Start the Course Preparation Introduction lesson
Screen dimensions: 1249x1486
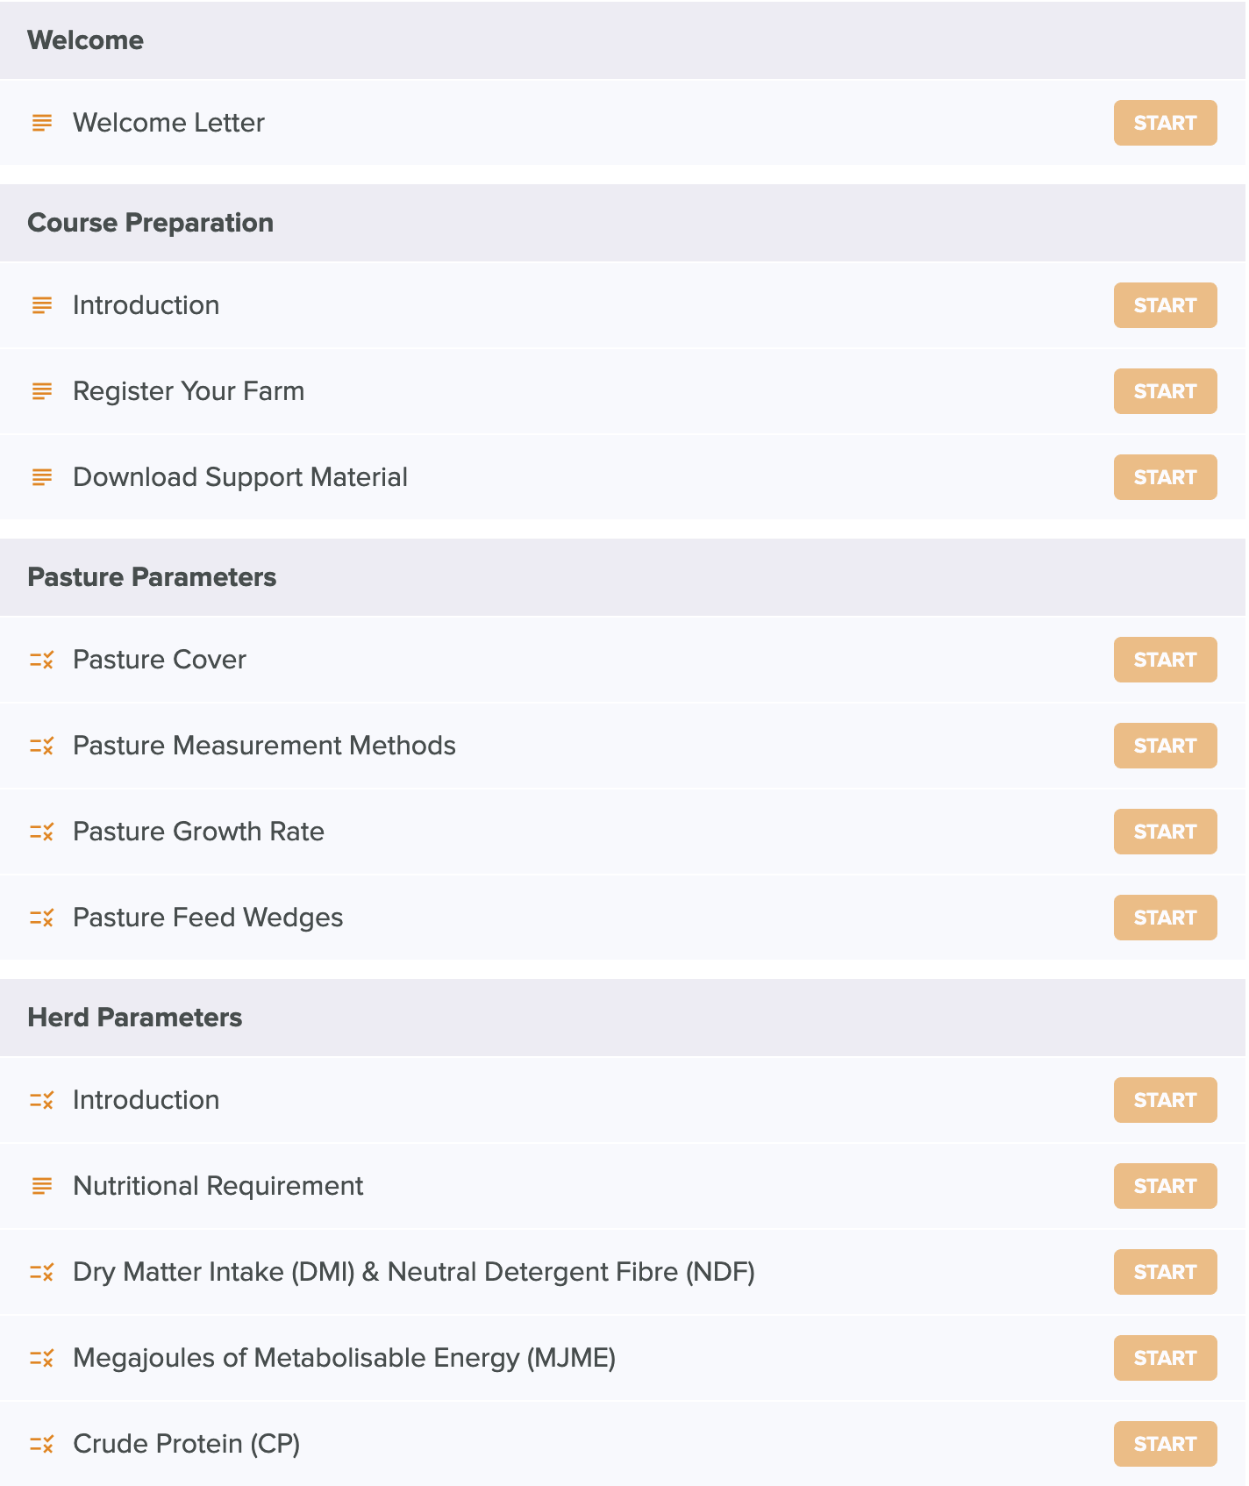coord(1165,305)
